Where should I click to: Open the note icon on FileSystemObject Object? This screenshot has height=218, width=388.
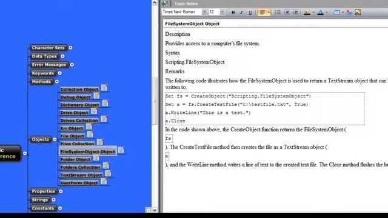click(x=121, y=150)
